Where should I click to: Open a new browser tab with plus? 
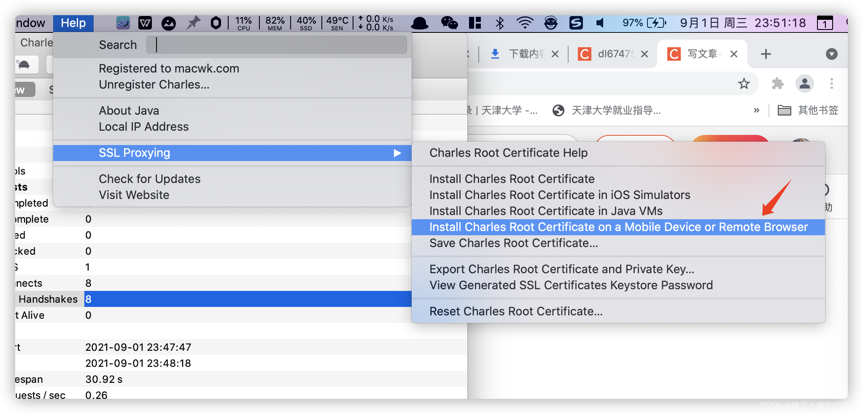pos(766,54)
